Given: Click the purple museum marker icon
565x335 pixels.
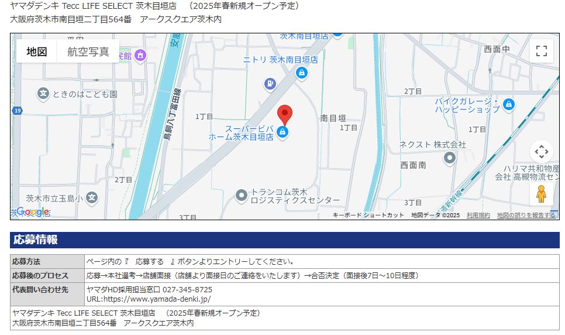Looking at the screenshot, I should (140, 56).
